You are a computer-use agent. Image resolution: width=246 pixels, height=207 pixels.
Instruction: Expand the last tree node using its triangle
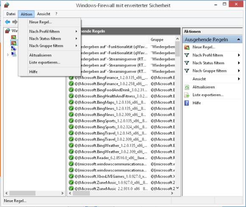tap(8, 55)
